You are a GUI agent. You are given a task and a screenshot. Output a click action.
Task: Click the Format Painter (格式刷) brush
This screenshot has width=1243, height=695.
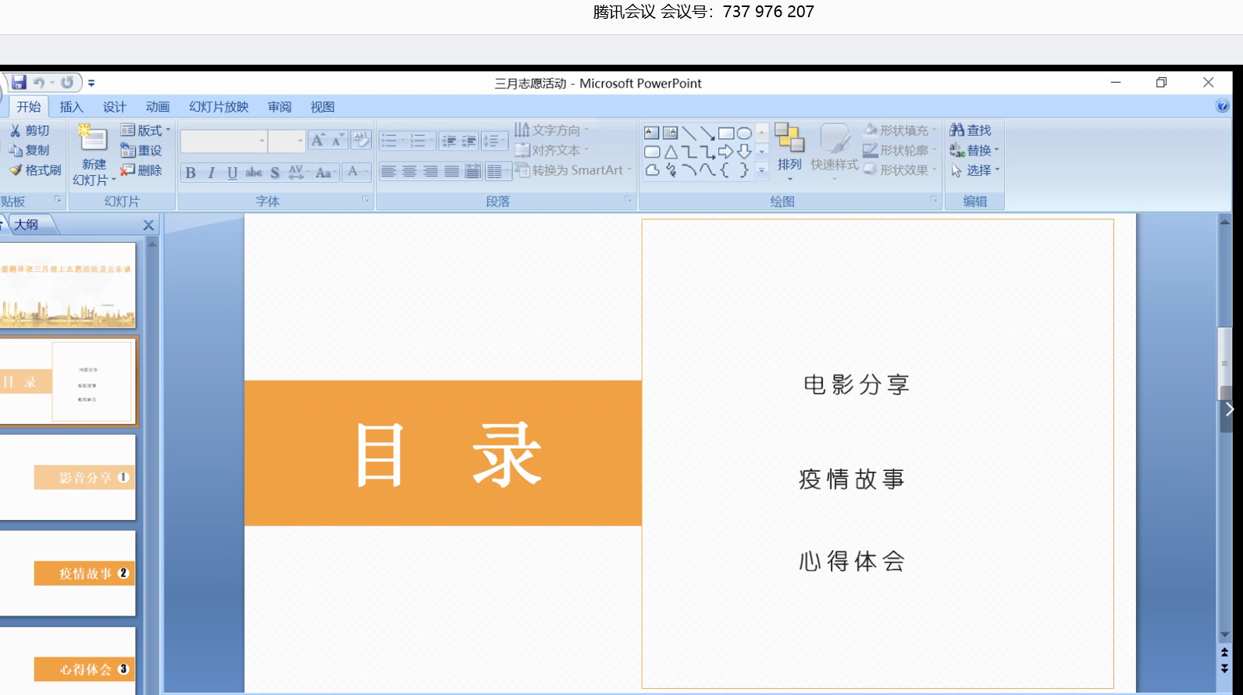tap(34, 170)
